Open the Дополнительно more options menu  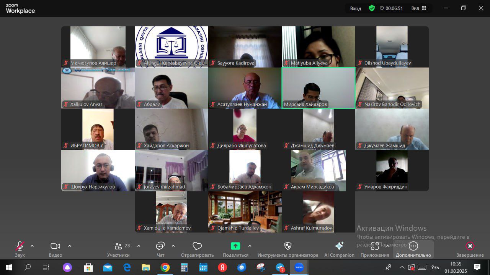coord(413,246)
